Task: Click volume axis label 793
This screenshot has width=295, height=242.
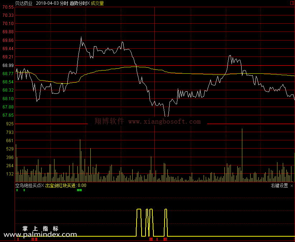Action: pos(10,132)
